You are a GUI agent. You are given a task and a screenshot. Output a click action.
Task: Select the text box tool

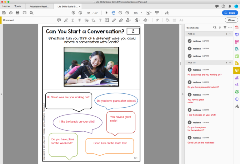(x=107, y=20)
